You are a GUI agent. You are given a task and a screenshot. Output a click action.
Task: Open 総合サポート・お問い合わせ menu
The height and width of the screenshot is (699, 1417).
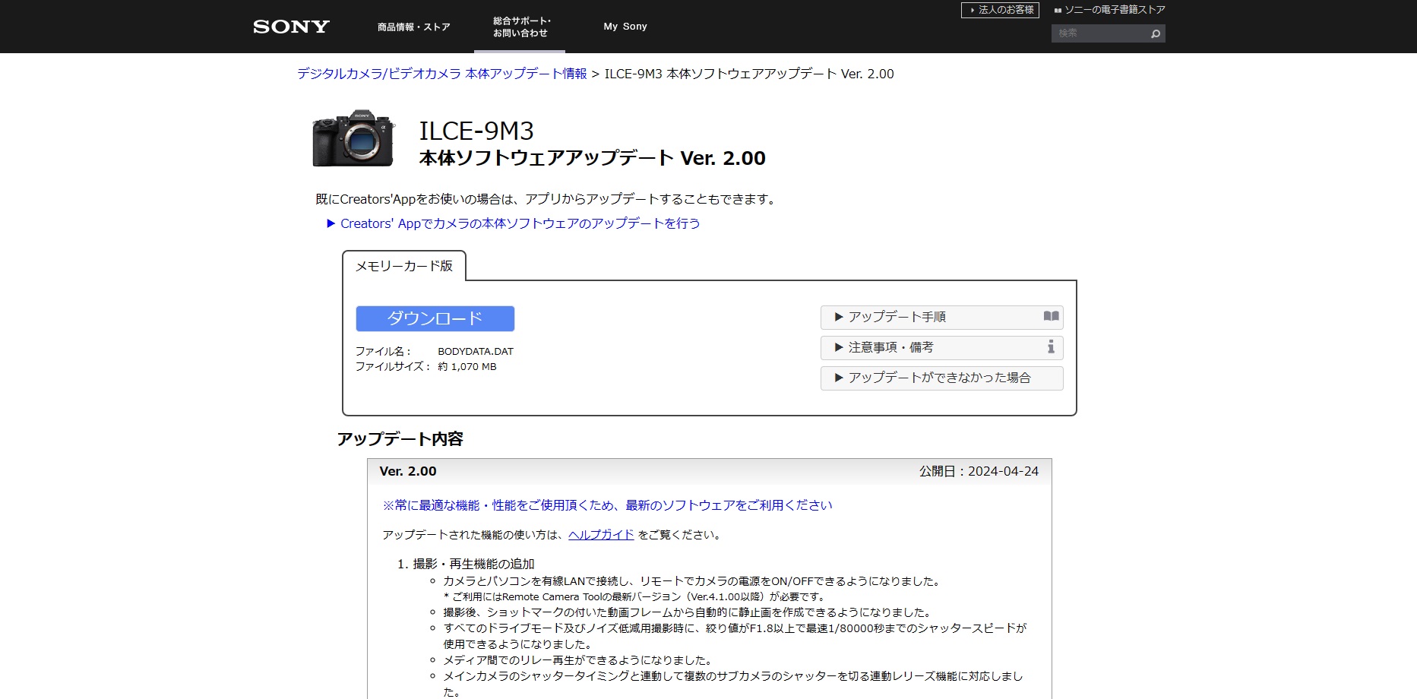[521, 27]
